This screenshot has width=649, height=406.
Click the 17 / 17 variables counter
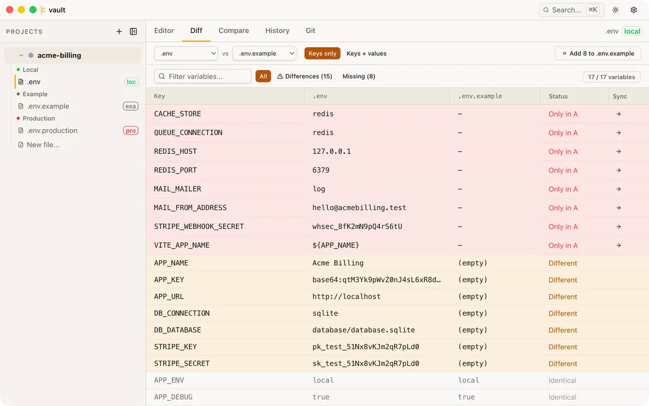click(x=611, y=77)
